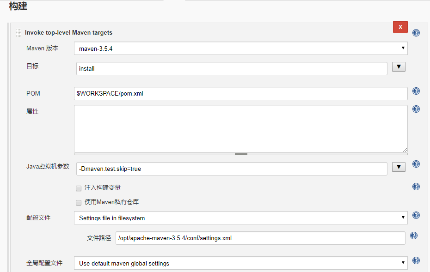This screenshot has width=430, height=272.
Task: Show help for the 属性 text area
Action: click(x=416, y=109)
